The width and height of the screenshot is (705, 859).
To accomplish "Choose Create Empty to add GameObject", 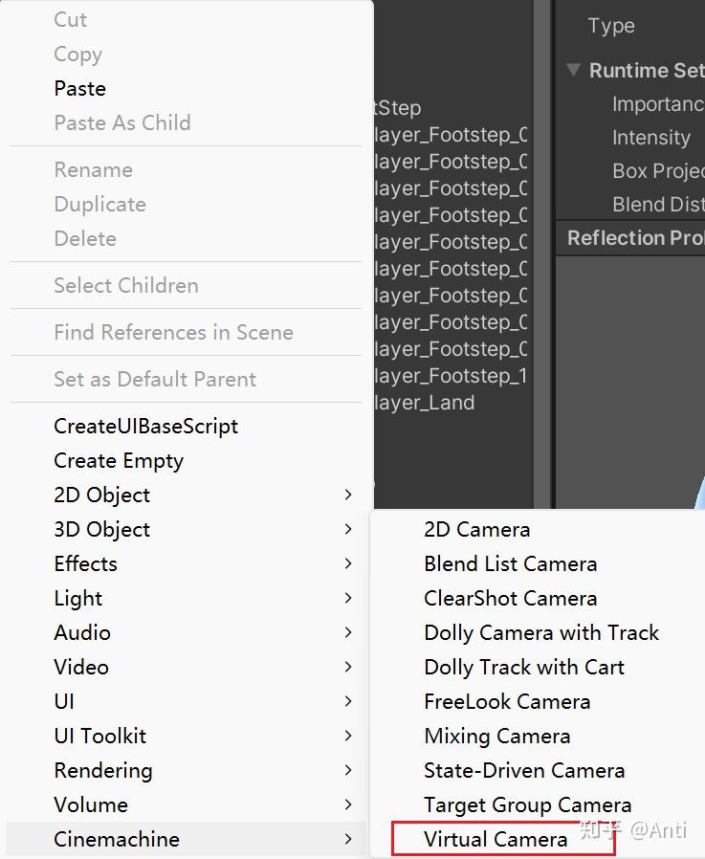I will pos(119,460).
